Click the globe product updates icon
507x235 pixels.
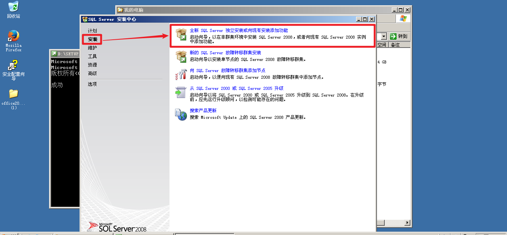point(181,114)
